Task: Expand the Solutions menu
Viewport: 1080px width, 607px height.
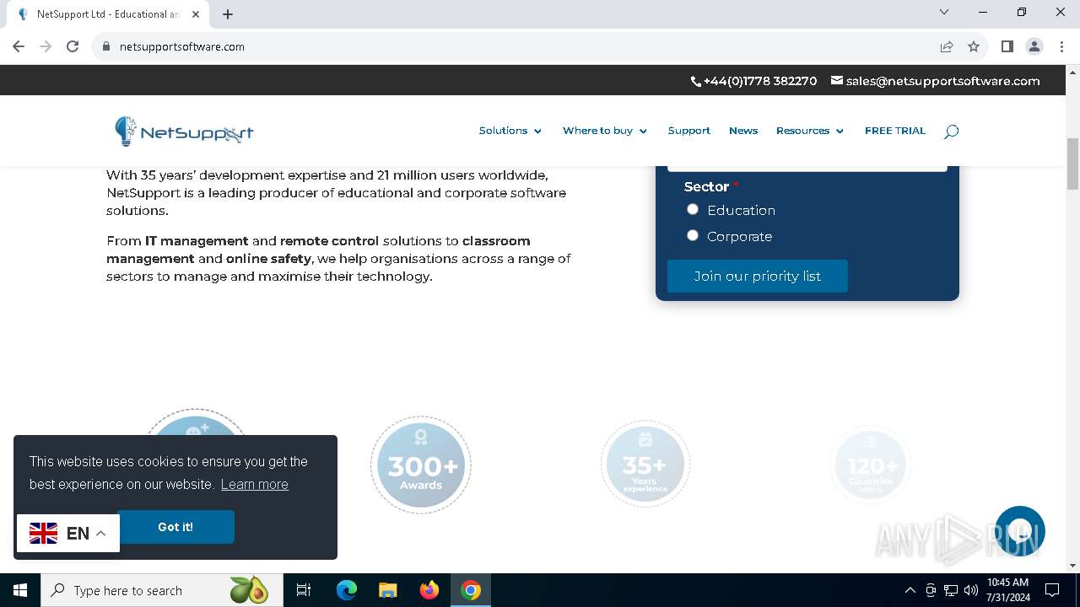Action: [x=510, y=131]
